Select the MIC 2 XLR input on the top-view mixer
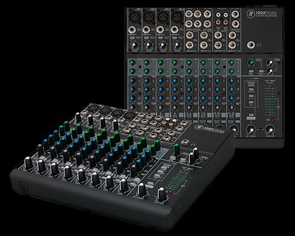Screen dimensions: 295x236 pos(149,17)
